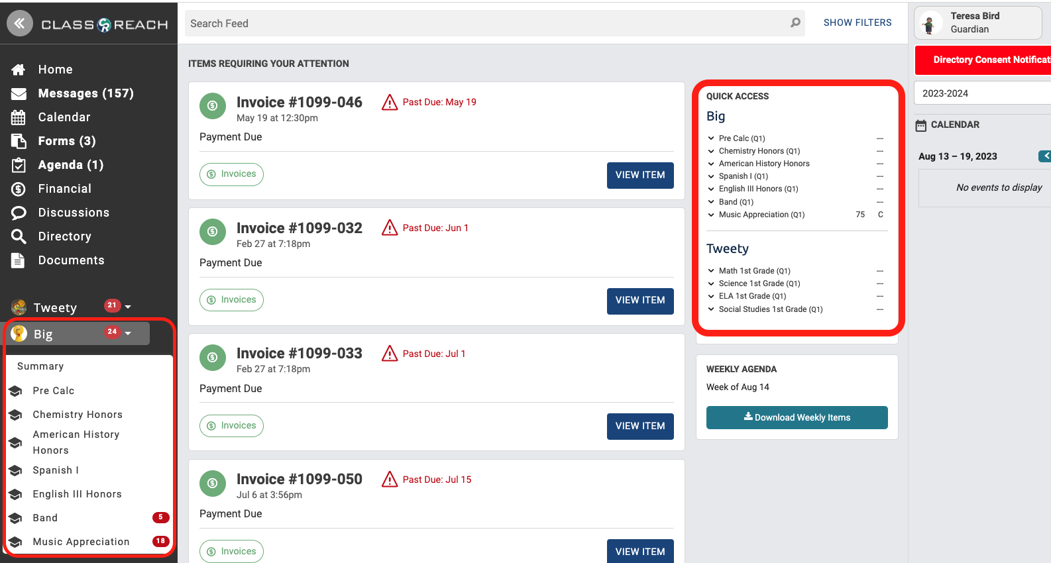Image resolution: width=1051 pixels, height=563 pixels.
Task: Open Music Appreciation class in sidebar
Action: coord(81,542)
